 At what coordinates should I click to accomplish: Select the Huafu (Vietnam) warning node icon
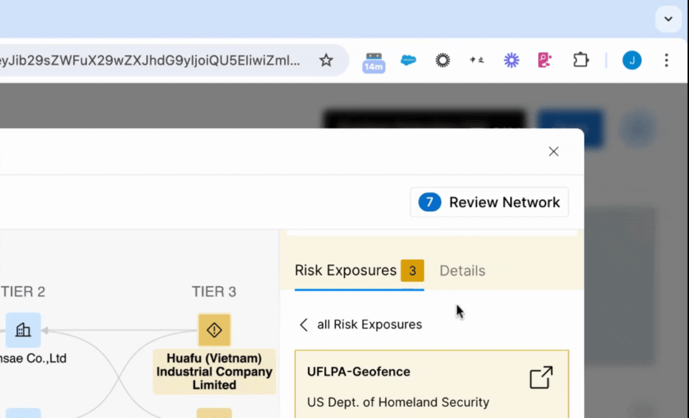pyautogui.click(x=214, y=330)
